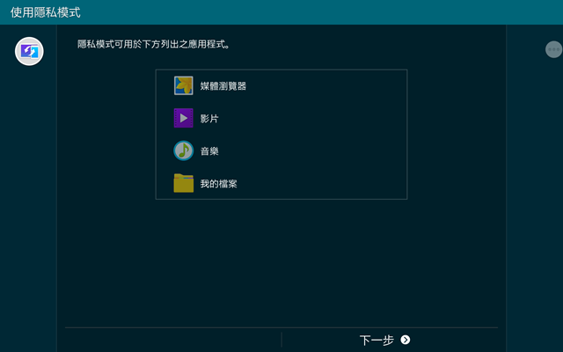The image size is (563, 352).
Task: Click the 隱私模式可用於下方列出之應用程式 description text
Action: pyautogui.click(x=154, y=44)
